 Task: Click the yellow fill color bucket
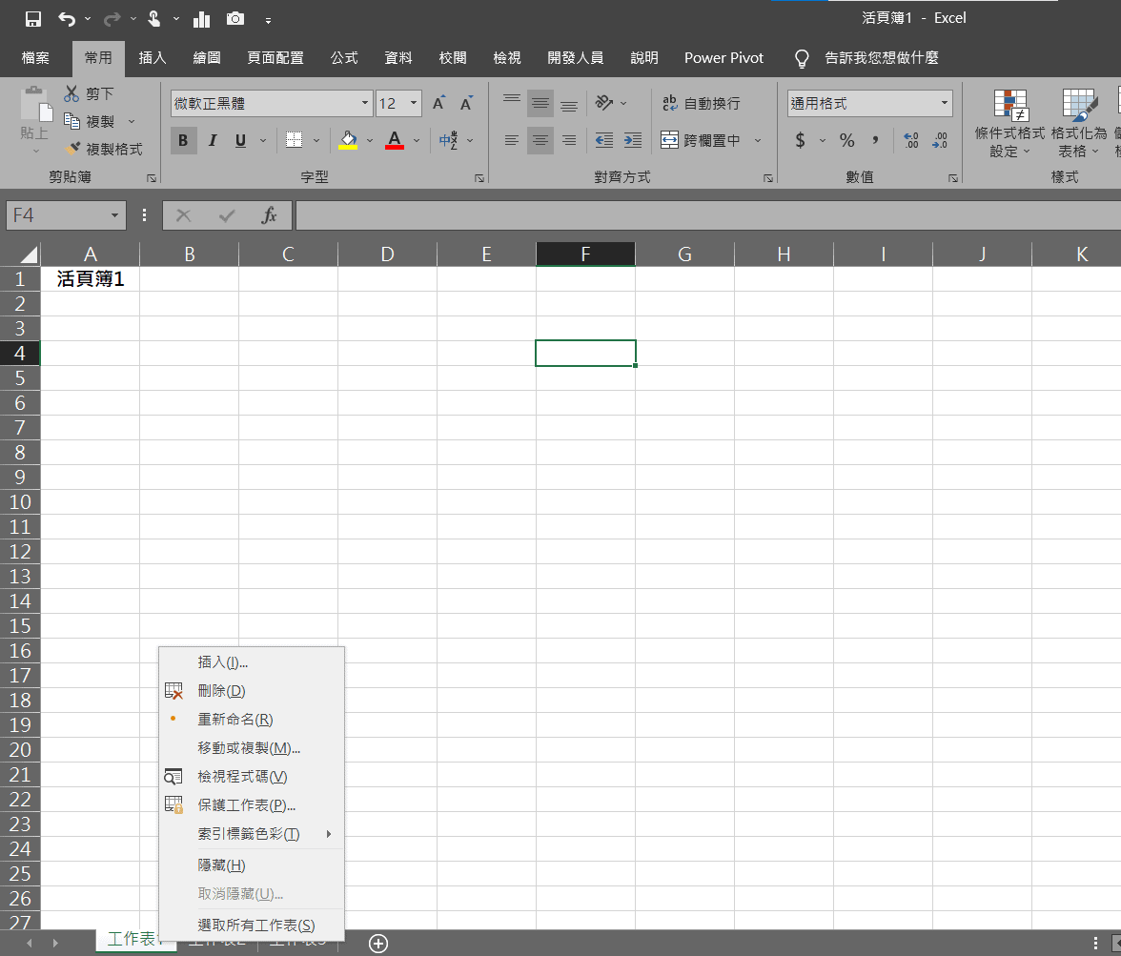[x=348, y=140]
